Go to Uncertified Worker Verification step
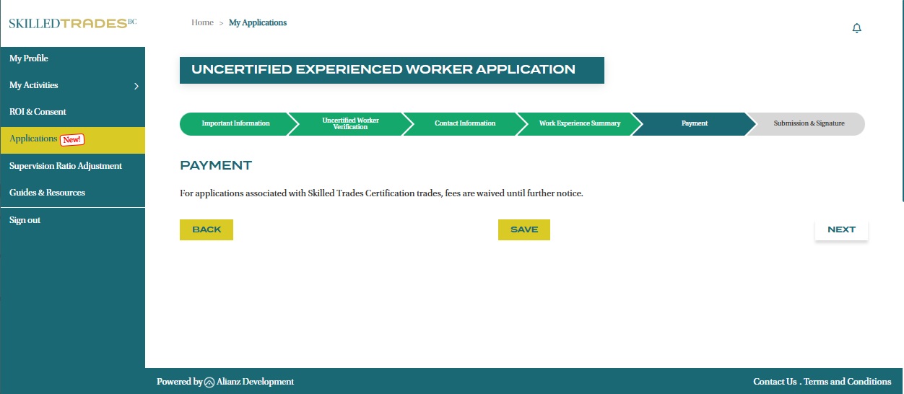 (x=350, y=123)
